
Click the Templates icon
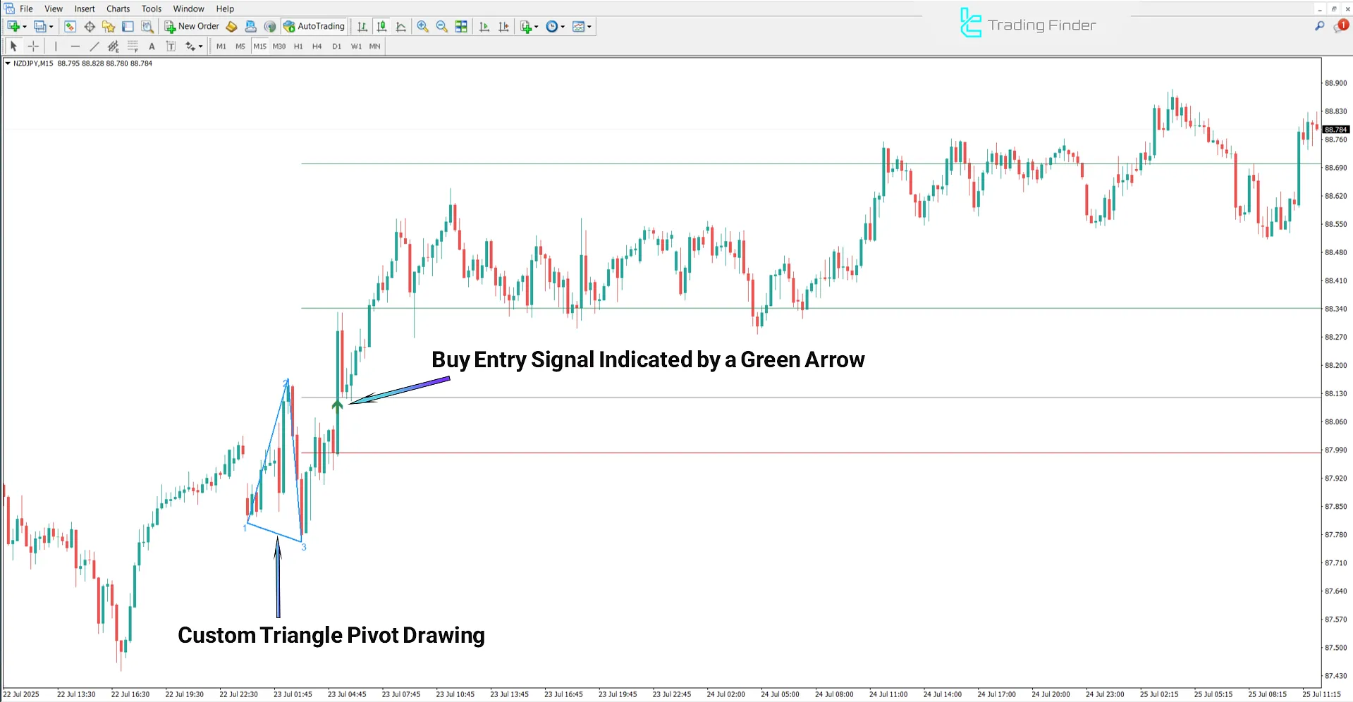[579, 26]
